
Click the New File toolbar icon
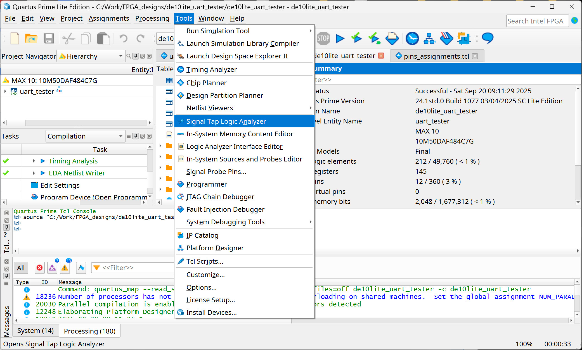coord(15,39)
